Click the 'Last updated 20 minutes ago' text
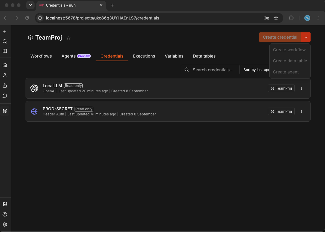325x232 pixels. 83,91
